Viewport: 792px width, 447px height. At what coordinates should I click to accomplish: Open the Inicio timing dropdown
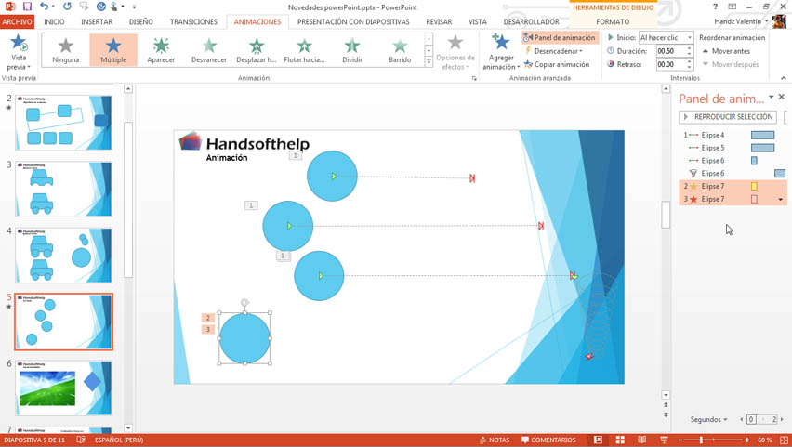point(666,38)
